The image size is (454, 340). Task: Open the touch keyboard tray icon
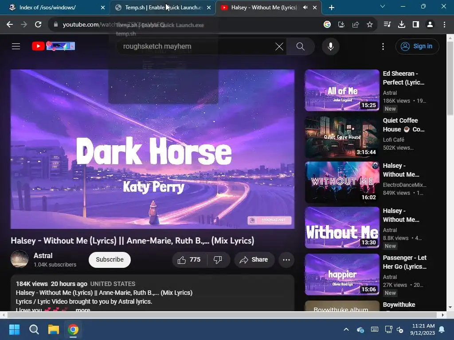374,329
